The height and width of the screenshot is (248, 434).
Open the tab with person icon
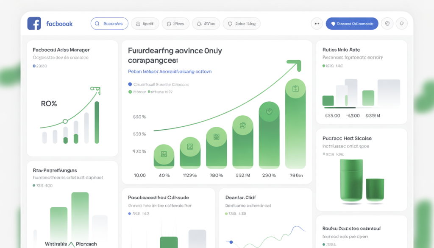145,24
